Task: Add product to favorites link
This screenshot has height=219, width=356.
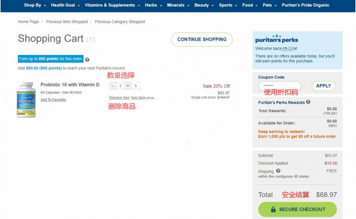Action: tap(53, 100)
